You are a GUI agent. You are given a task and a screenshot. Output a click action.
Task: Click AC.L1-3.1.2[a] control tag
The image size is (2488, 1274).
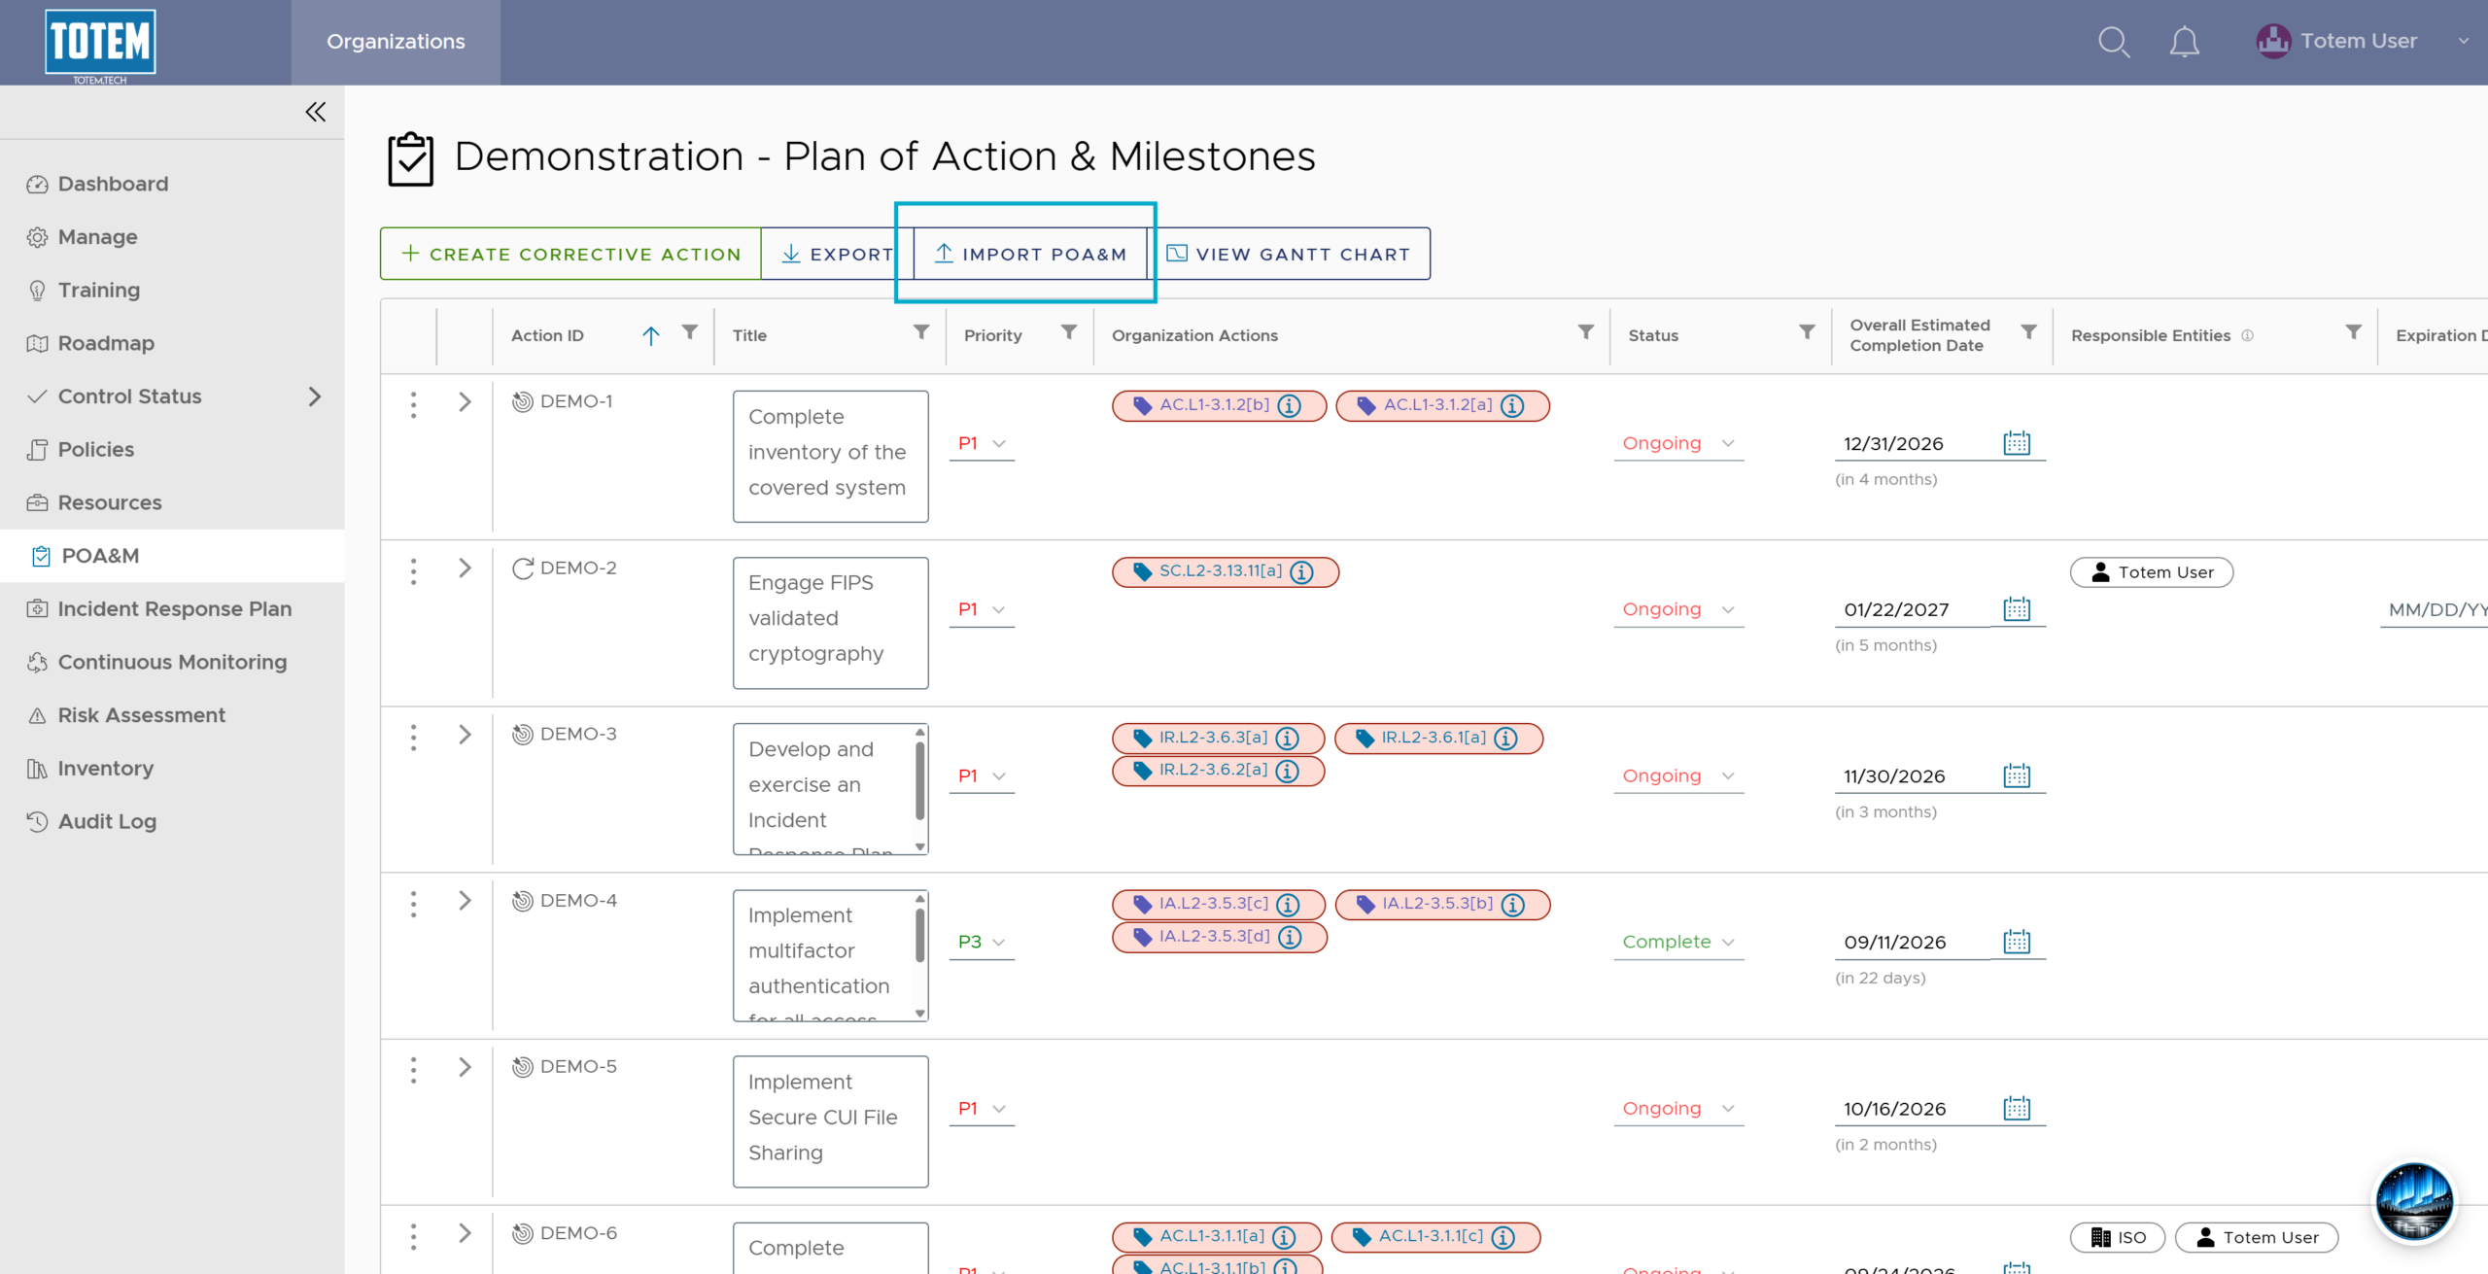(x=1442, y=406)
